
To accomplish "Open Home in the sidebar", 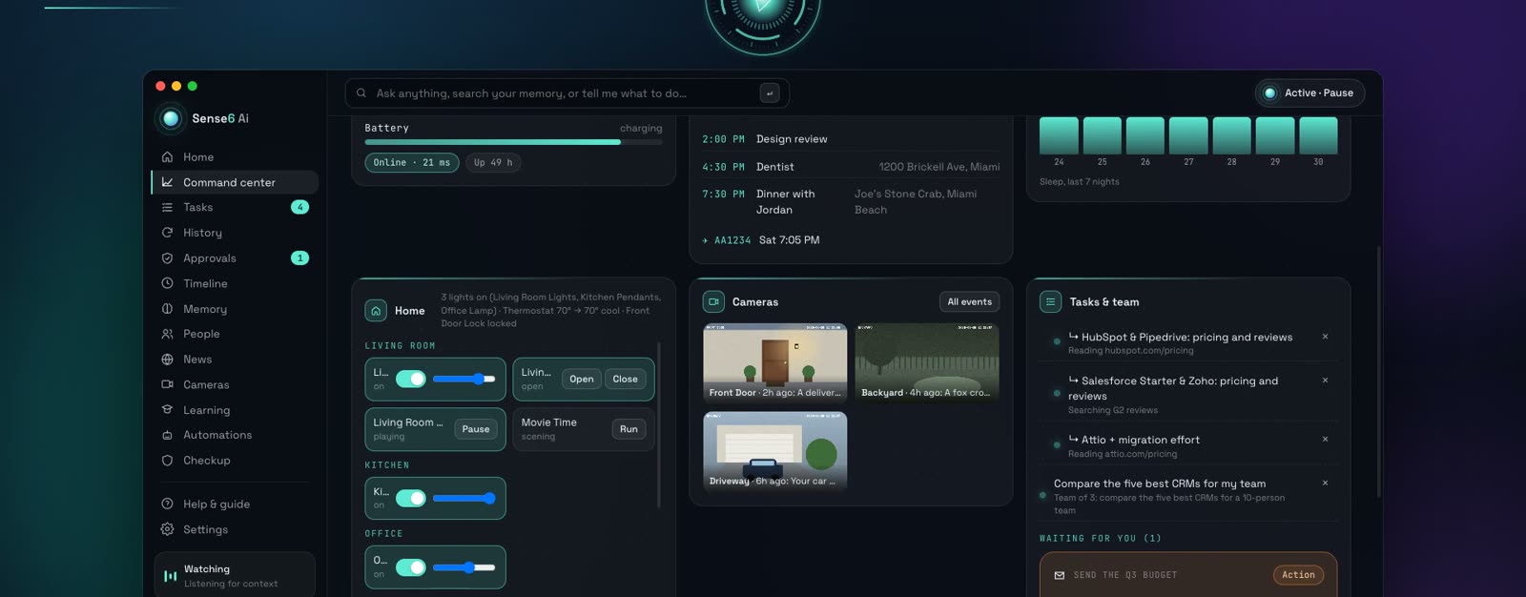I will tap(235, 157).
